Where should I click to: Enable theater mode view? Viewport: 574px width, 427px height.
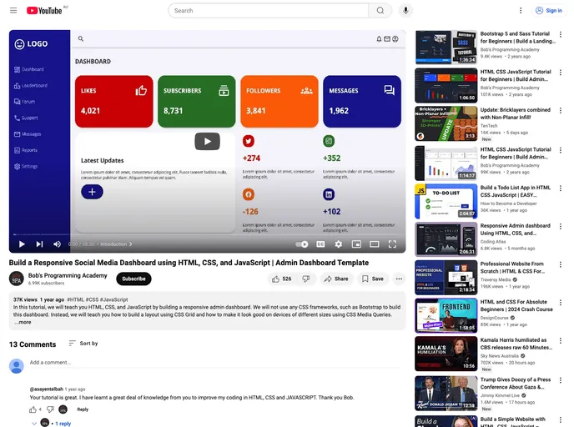(374, 244)
